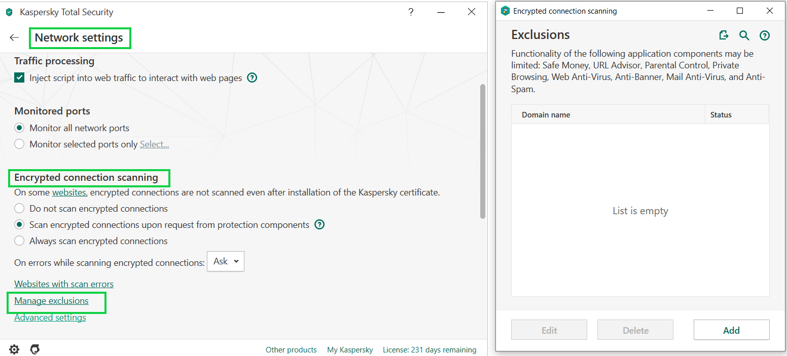The height and width of the screenshot is (356, 787).
Task: Open the help icon in Exclusions window
Action: 765,35
